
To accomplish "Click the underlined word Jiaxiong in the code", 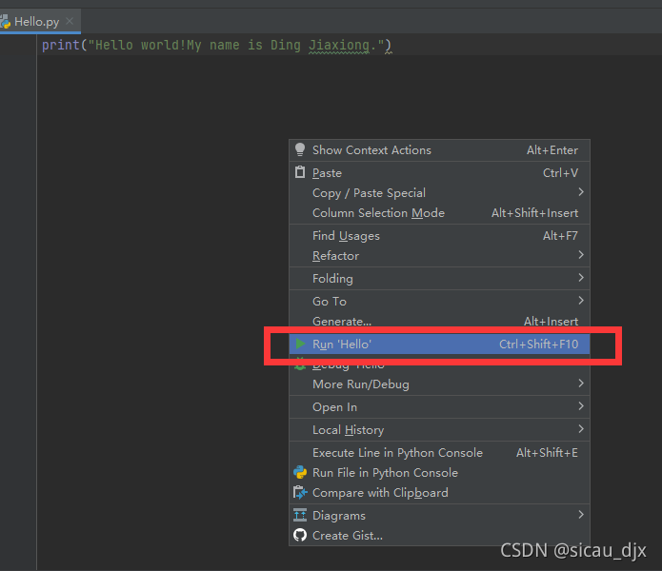I will pyautogui.click(x=339, y=45).
